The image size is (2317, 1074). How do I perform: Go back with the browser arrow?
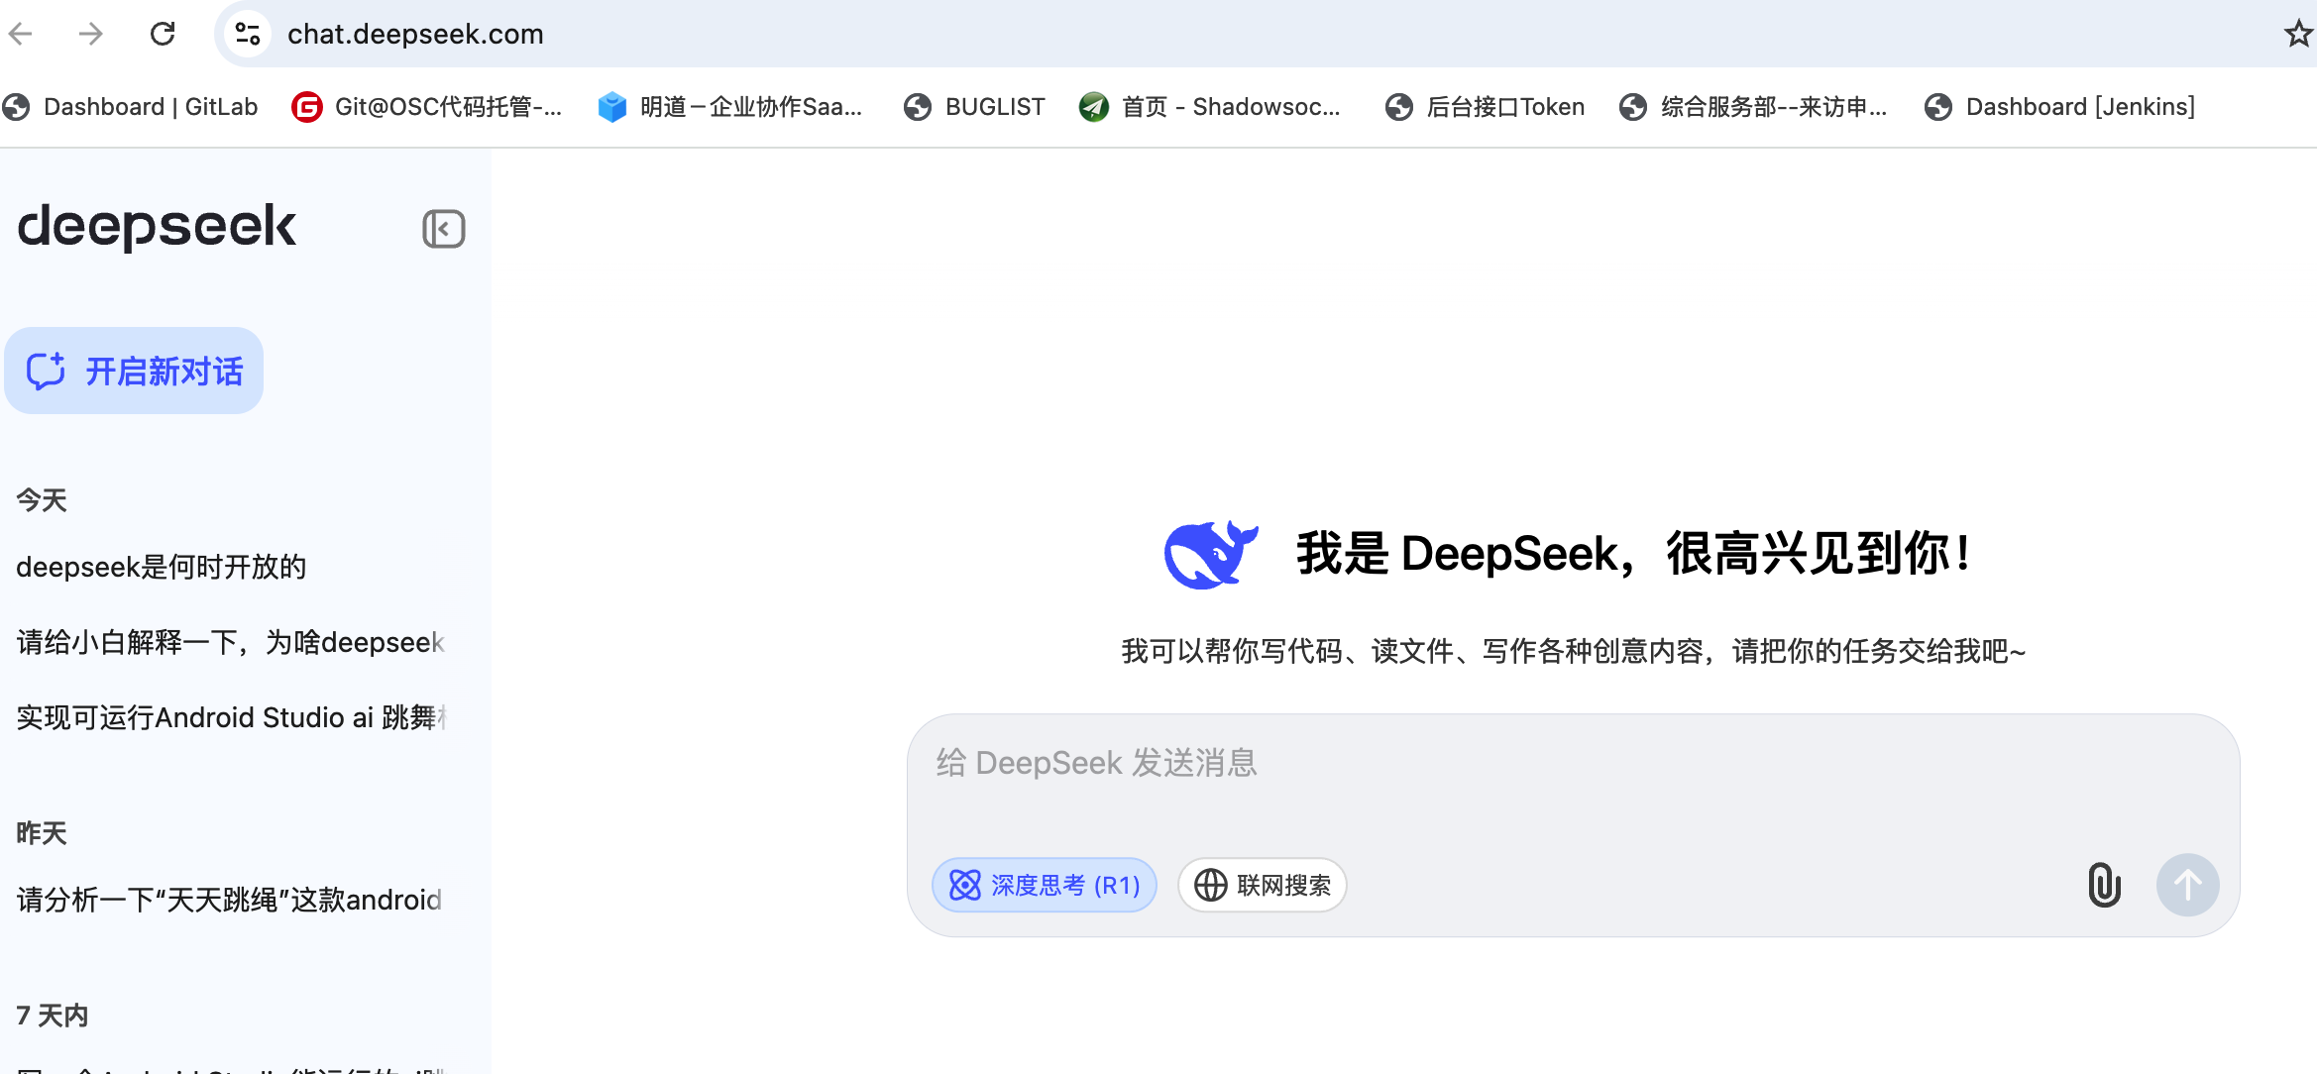(x=21, y=35)
